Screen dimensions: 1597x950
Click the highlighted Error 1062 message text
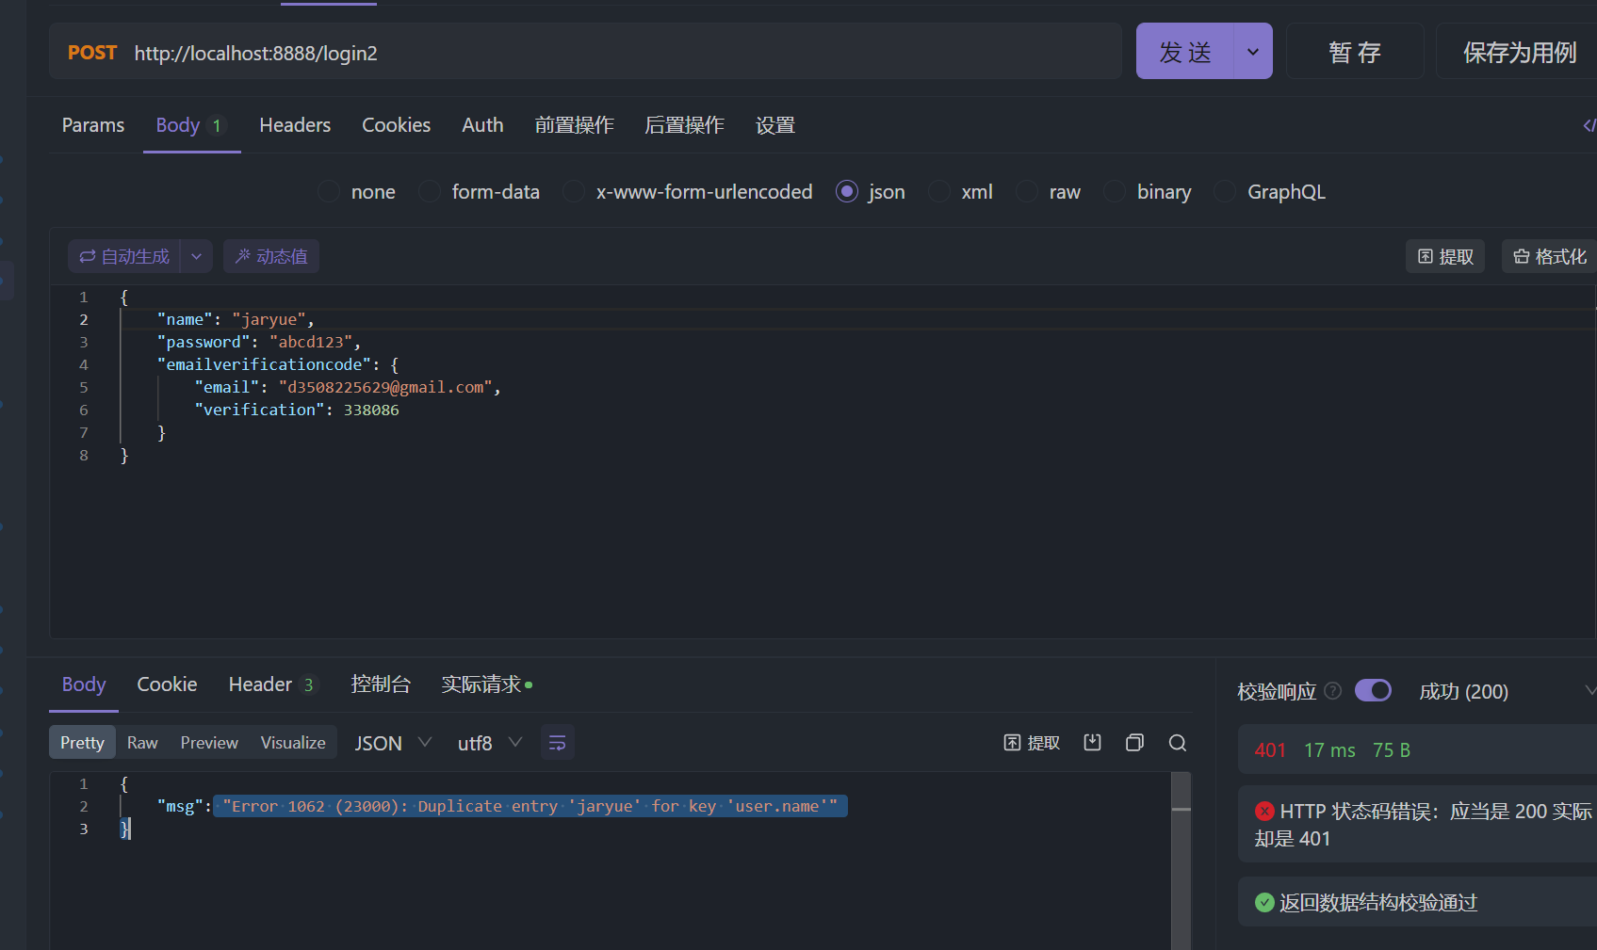530,806
